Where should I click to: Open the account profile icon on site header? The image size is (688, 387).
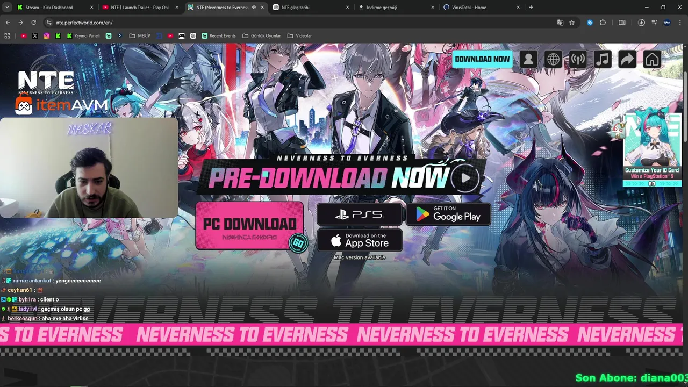click(x=528, y=59)
